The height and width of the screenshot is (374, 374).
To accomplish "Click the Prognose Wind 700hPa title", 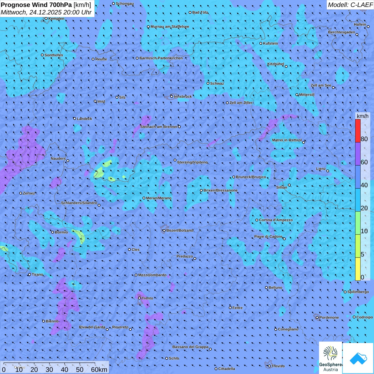I will pos(36,5).
